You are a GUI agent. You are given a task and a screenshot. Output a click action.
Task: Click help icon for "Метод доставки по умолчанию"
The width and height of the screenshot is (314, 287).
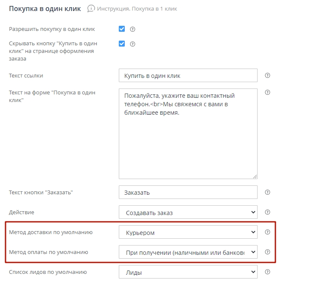point(267,232)
